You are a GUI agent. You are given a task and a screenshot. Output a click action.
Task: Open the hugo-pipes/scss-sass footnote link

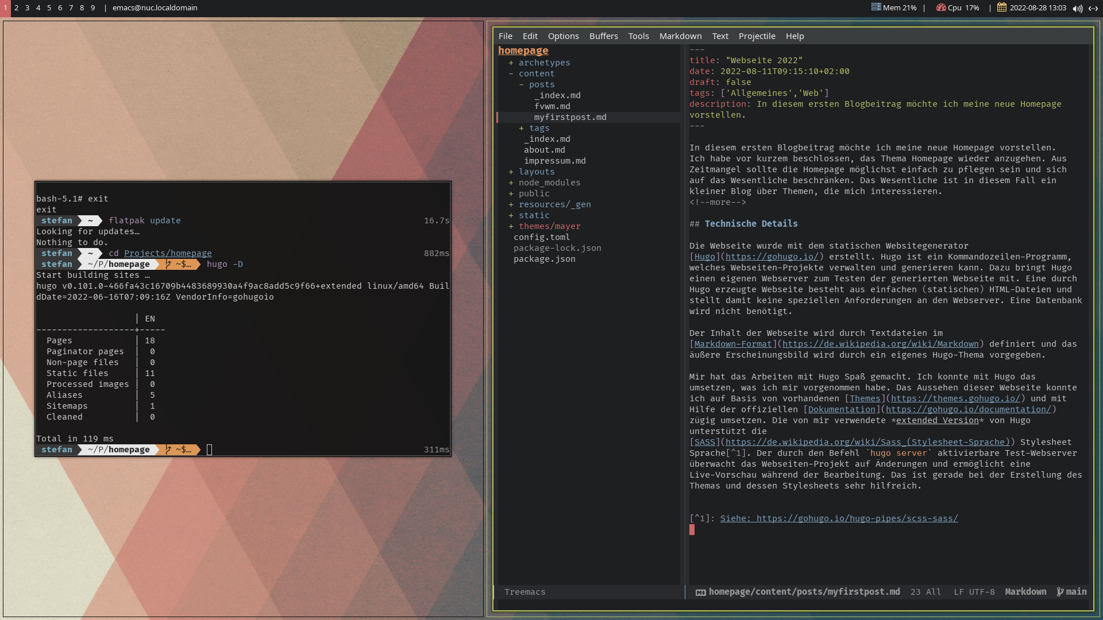pos(839,518)
